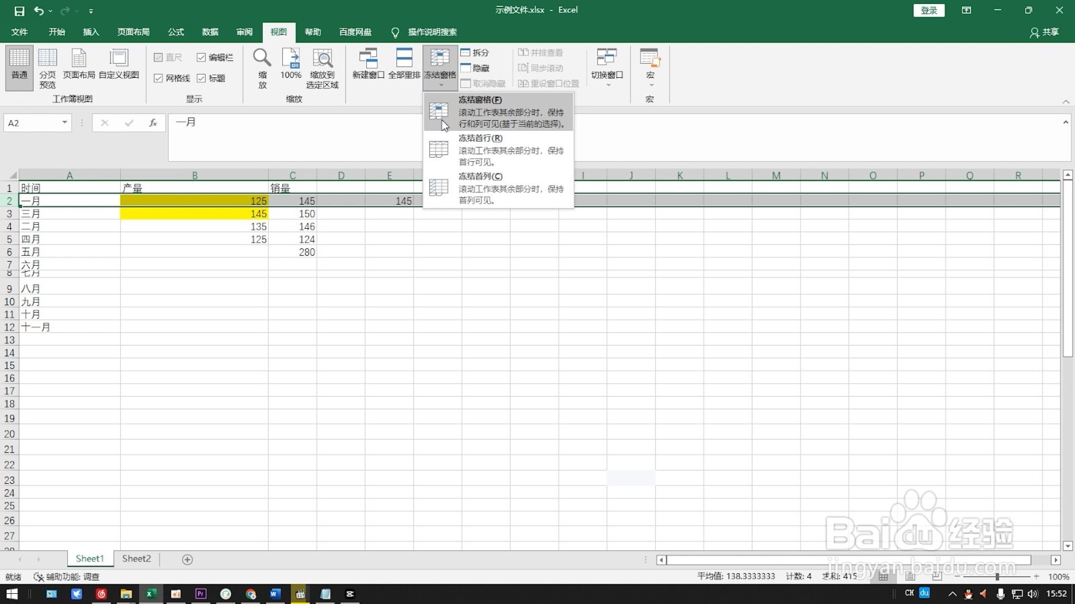Click cell C6 containing 280
The width and height of the screenshot is (1075, 604).
coord(292,252)
